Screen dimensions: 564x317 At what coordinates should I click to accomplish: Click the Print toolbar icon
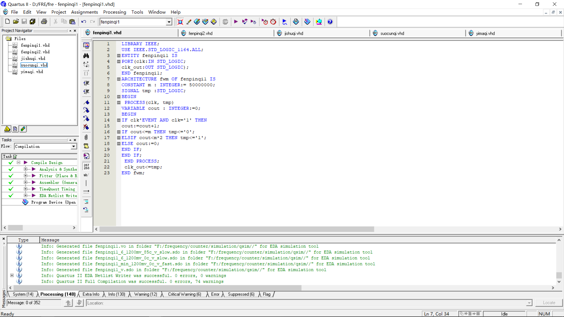coord(44,22)
